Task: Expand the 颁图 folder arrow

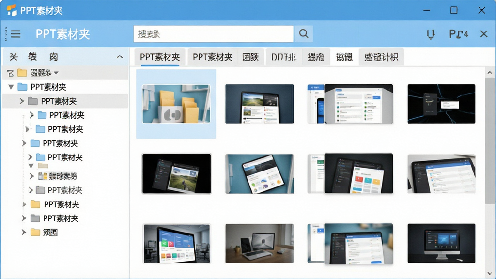Action: point(24,232)
